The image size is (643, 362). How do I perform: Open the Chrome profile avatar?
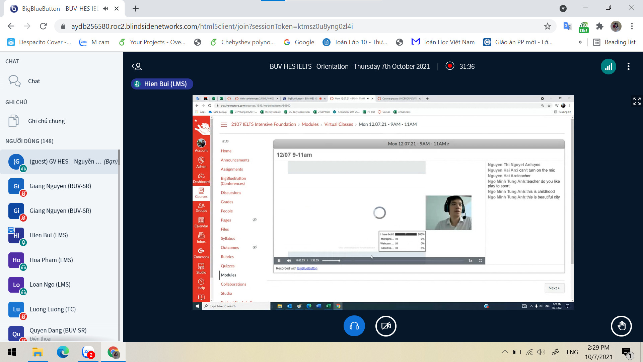(x=616, y=26)
